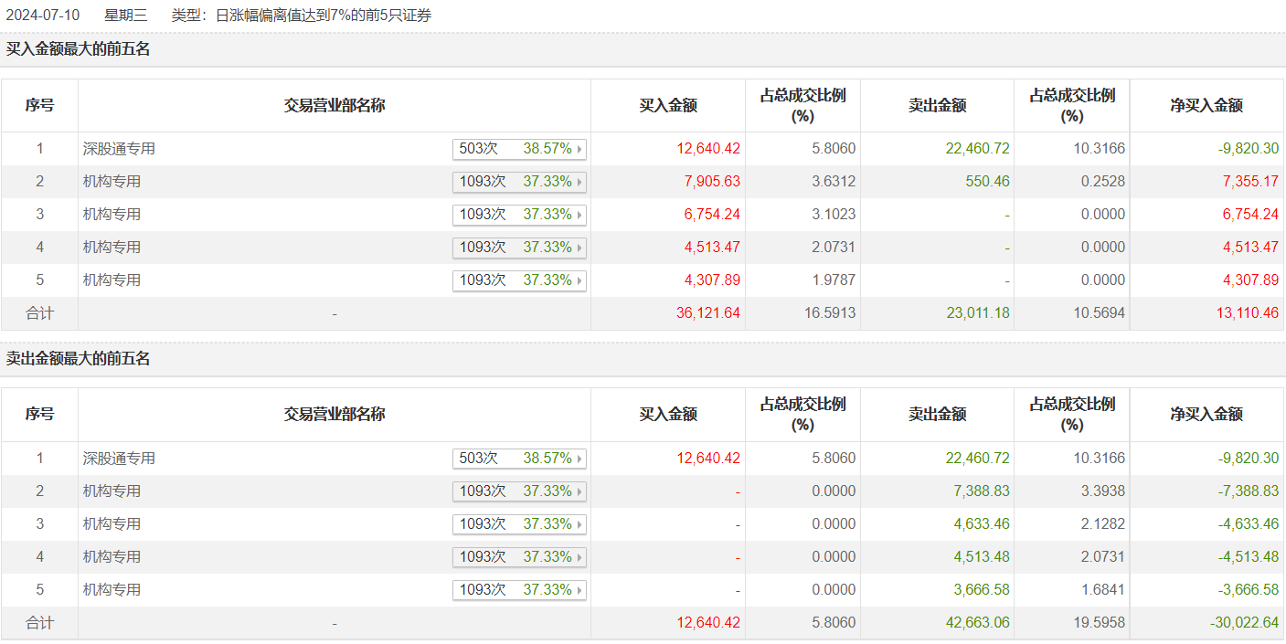Open 机构专用 link in top-buyers row 4
The height and width of the screenshot is (644, 1286).
tap(112, 248)
